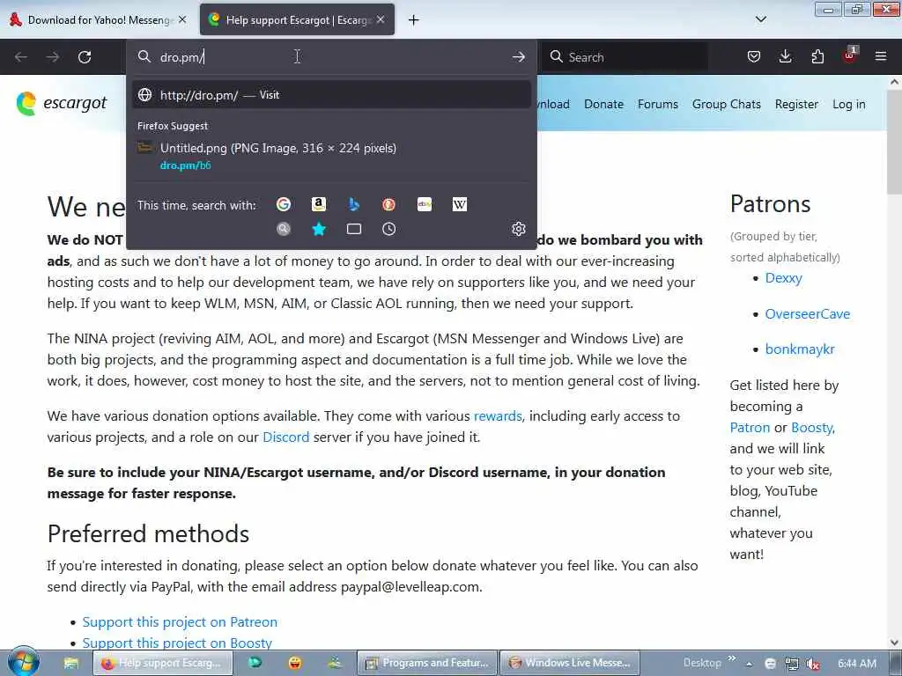
Task: Search this time with Amazon
Action: point(319,204)
